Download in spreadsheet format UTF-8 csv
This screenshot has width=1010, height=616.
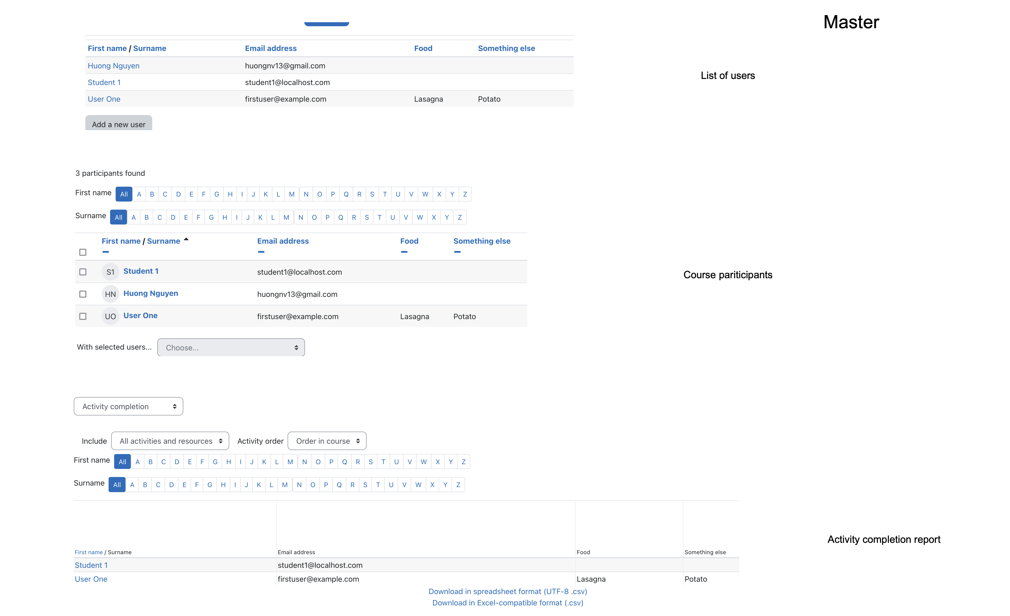coord(508,592)
